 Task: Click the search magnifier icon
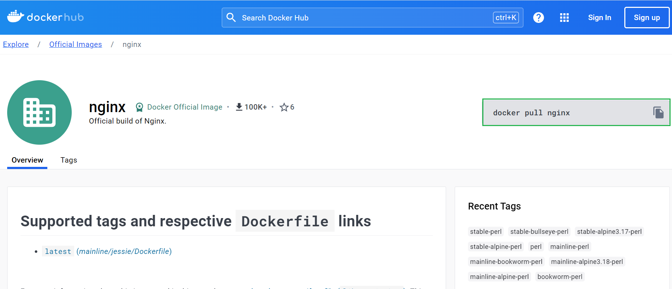click(231, 18)
